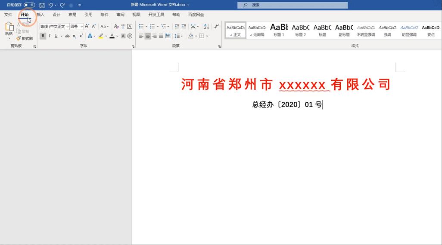This screenshot has width=442, height=245.
Task: Save the document with the floppy icon
Action: [42, 5]
